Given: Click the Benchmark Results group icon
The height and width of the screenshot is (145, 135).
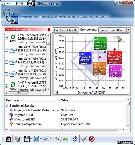Looking at the screenshot, I should click(x=7, y=105).
